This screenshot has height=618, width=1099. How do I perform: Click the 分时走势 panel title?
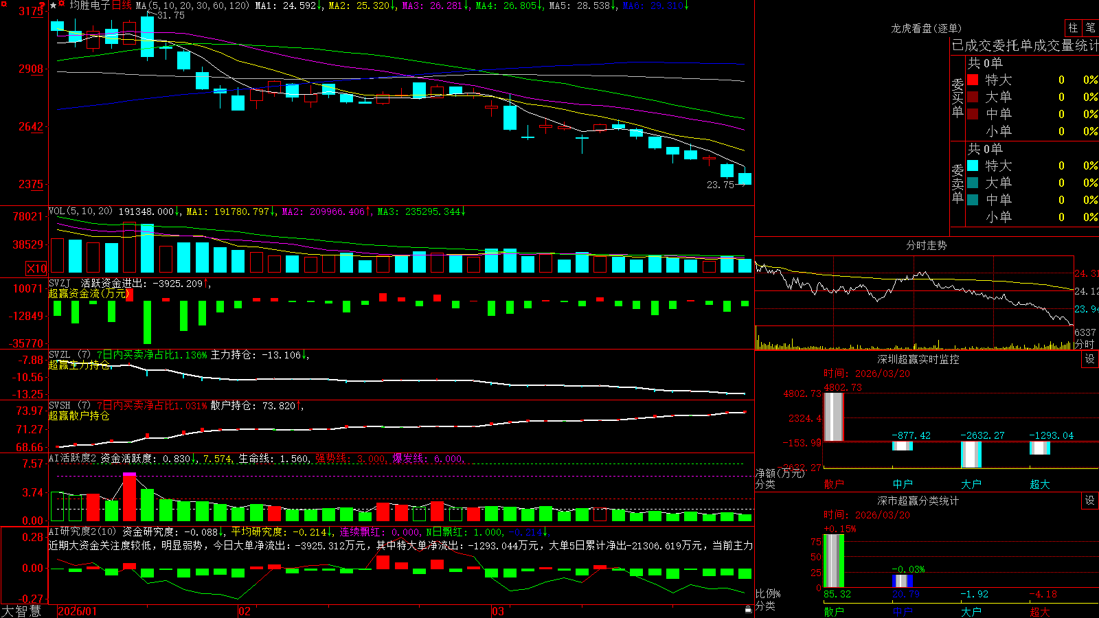pyautogui.click(x=926, y=245)
